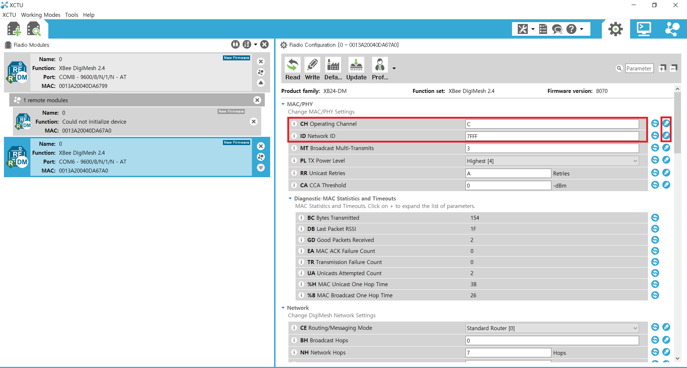687x368 pixels.
Task: Open the Help menu
Action: (x=89, y=15)
